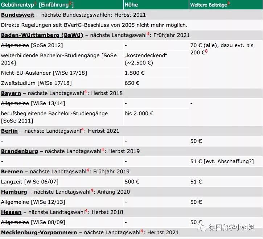Viewport: 263px width, 239px height.
Task: Open footnote 2 after Einführung header
Action: tap(71, 3)
